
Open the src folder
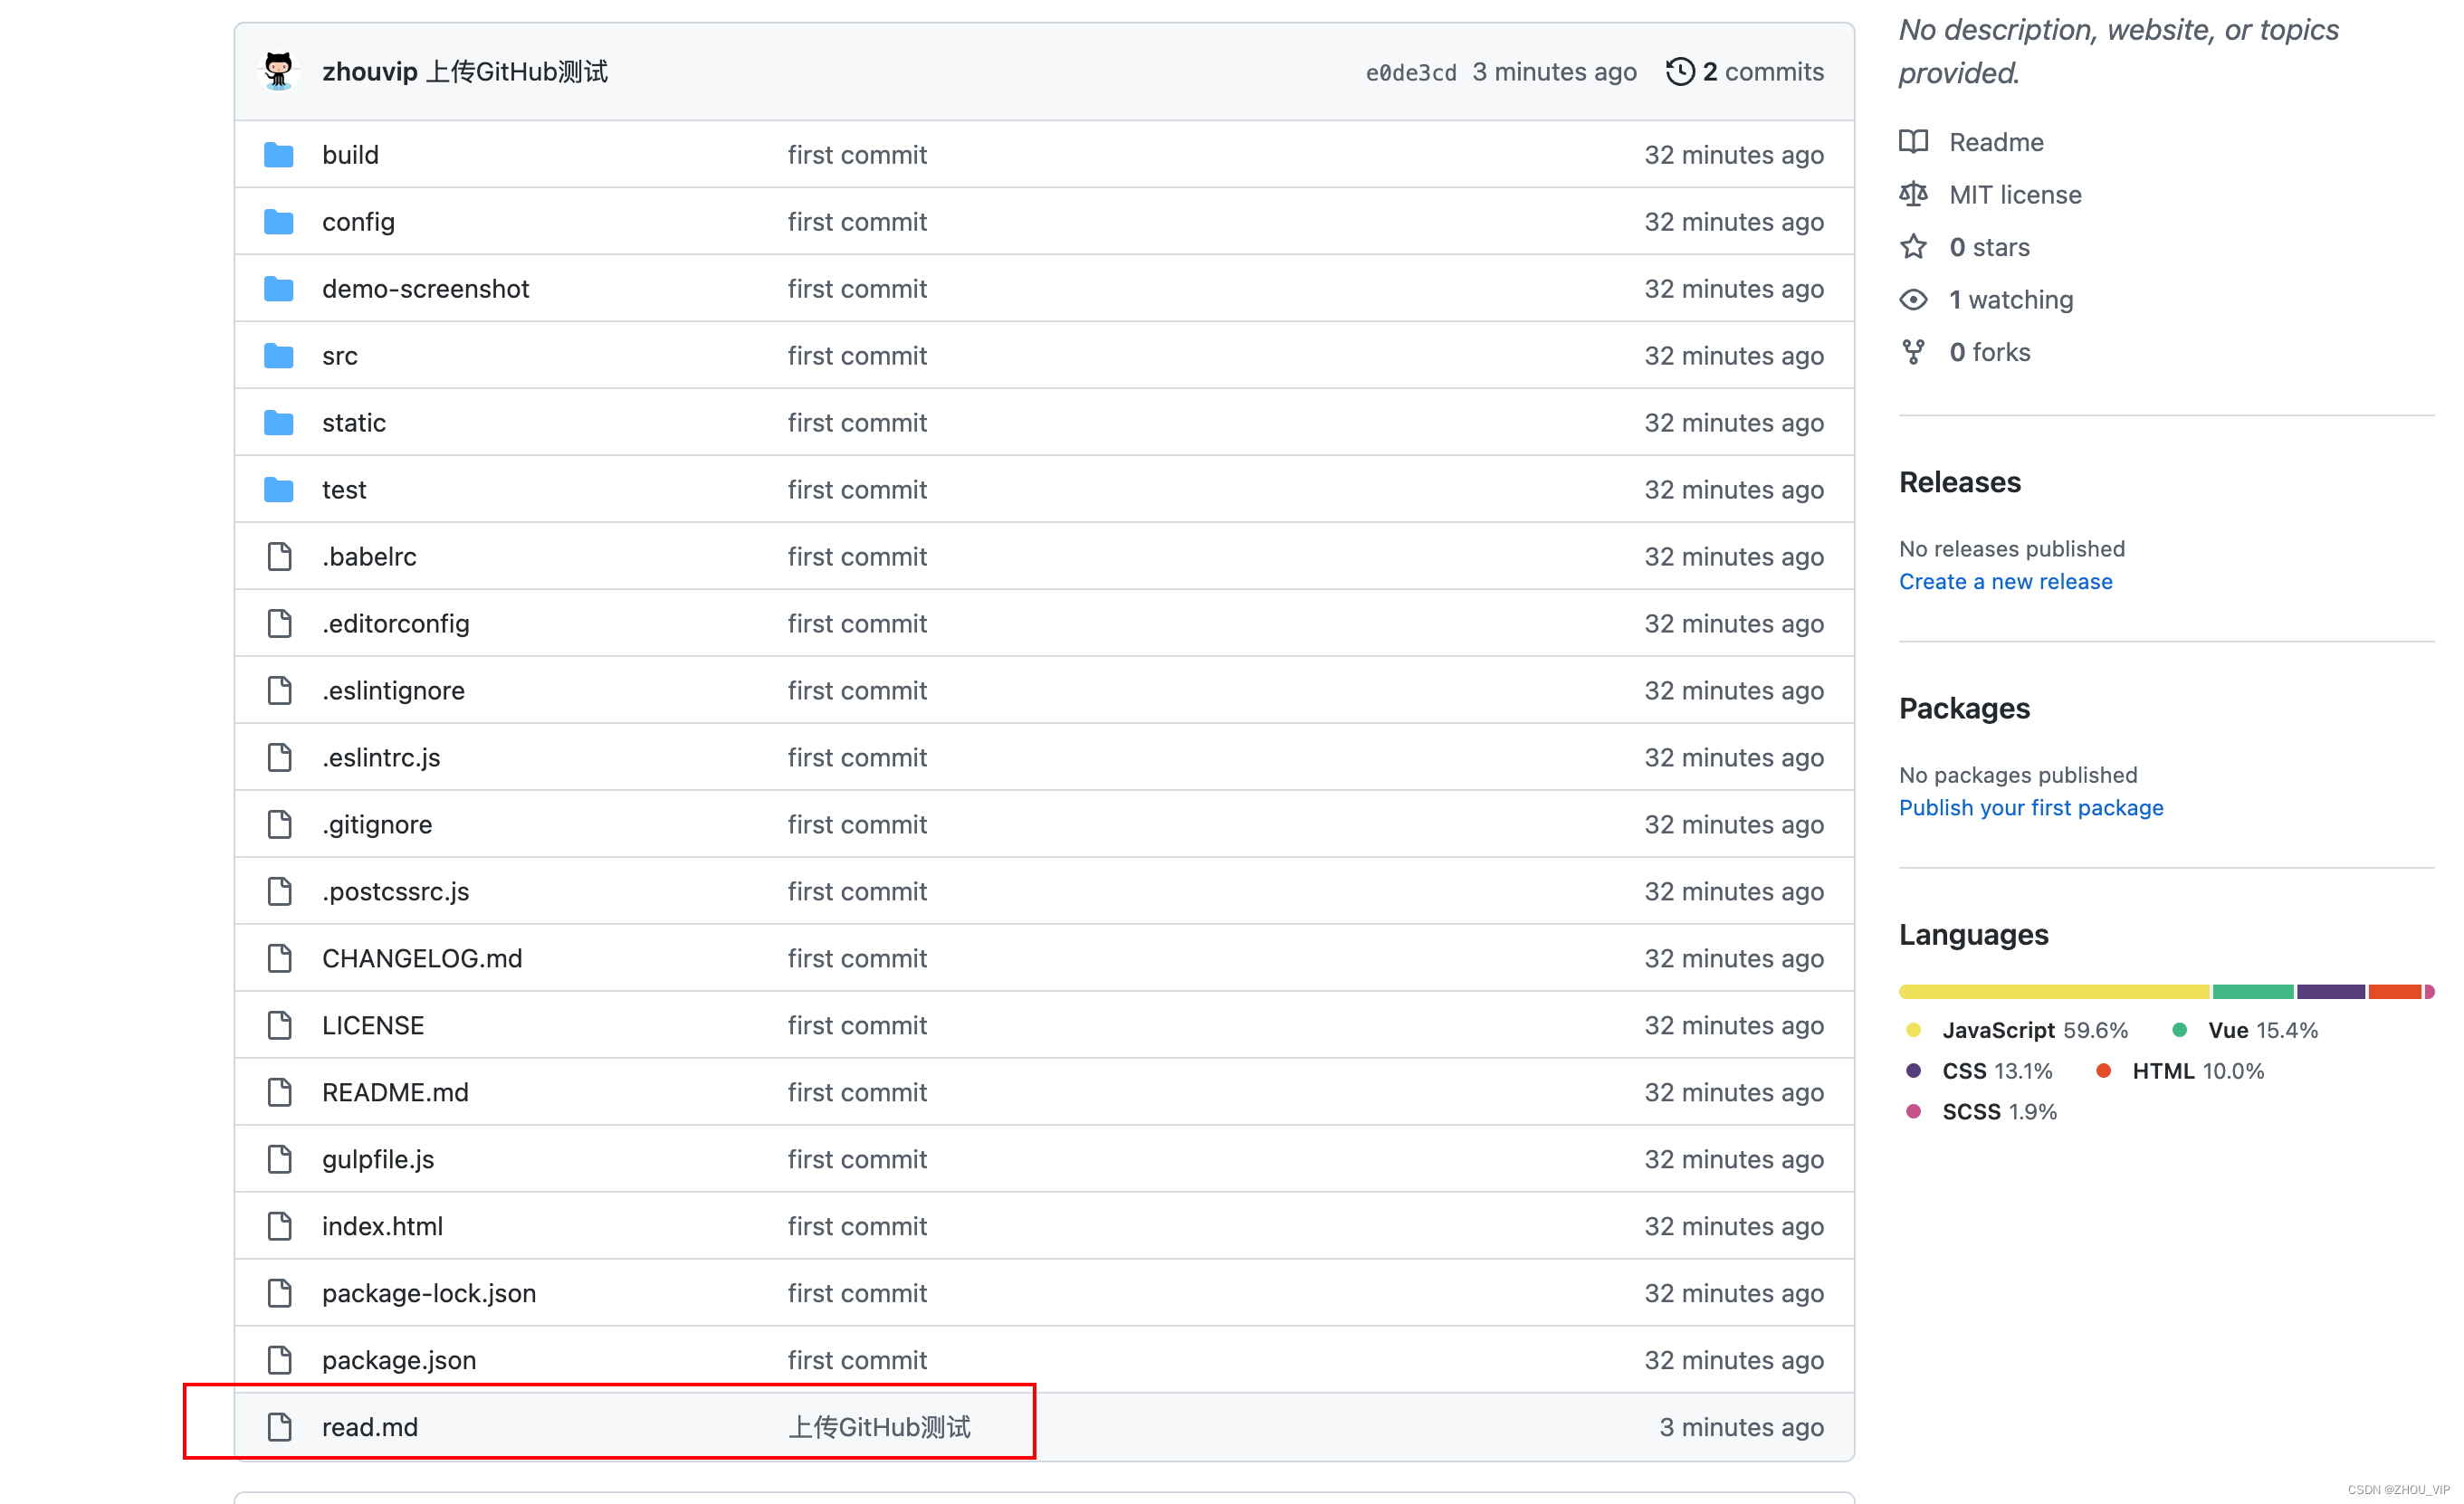339,355
